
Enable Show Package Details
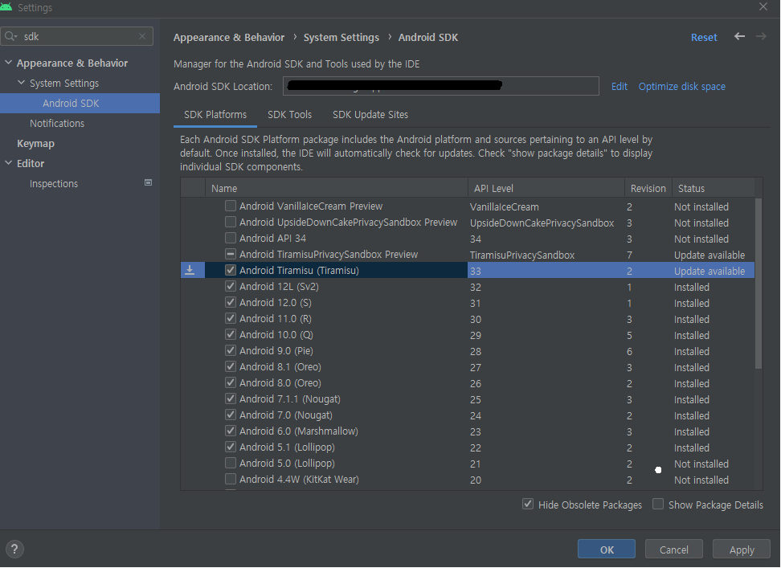pos(658,504)
